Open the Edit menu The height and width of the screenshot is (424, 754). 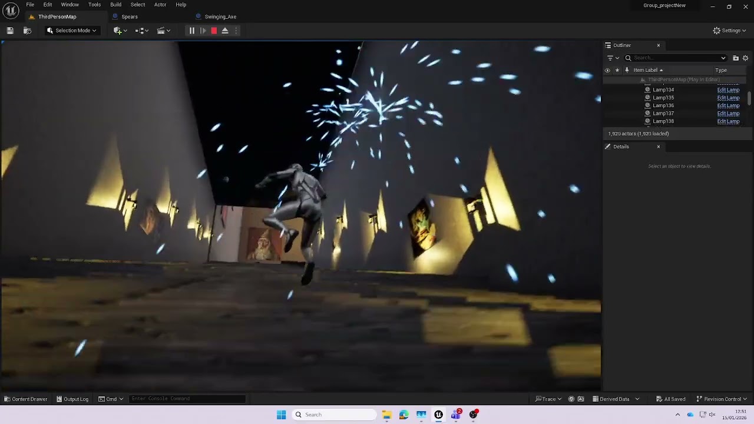(x=48, y=5)
